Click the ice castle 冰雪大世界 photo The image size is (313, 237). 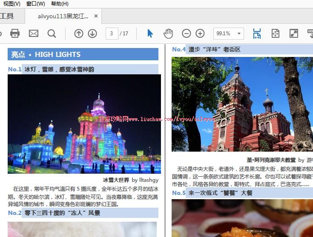84,124
